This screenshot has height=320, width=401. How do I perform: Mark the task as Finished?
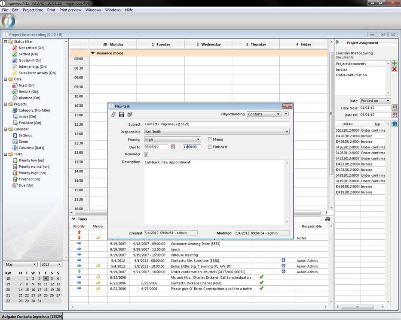(x=210, y=147)
